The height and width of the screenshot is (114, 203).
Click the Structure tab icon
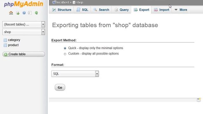(x=54, y=10)
